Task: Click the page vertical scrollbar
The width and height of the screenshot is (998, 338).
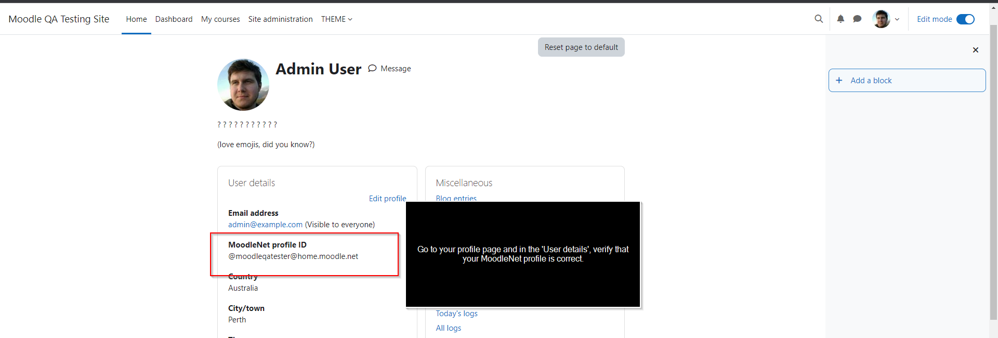Action: coord(993,172)
